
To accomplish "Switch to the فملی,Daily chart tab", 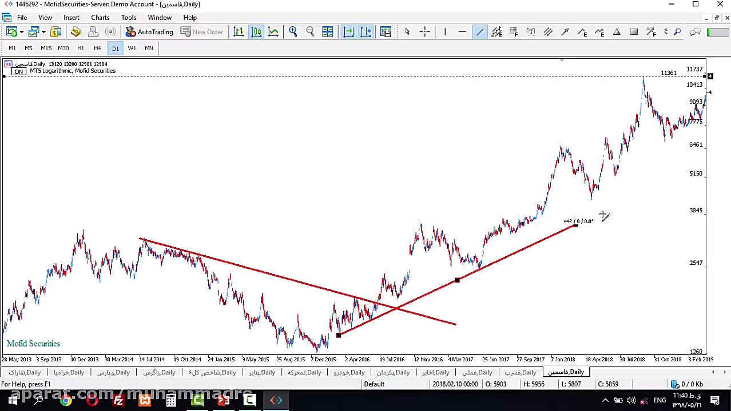I will (x=476, y=372).
